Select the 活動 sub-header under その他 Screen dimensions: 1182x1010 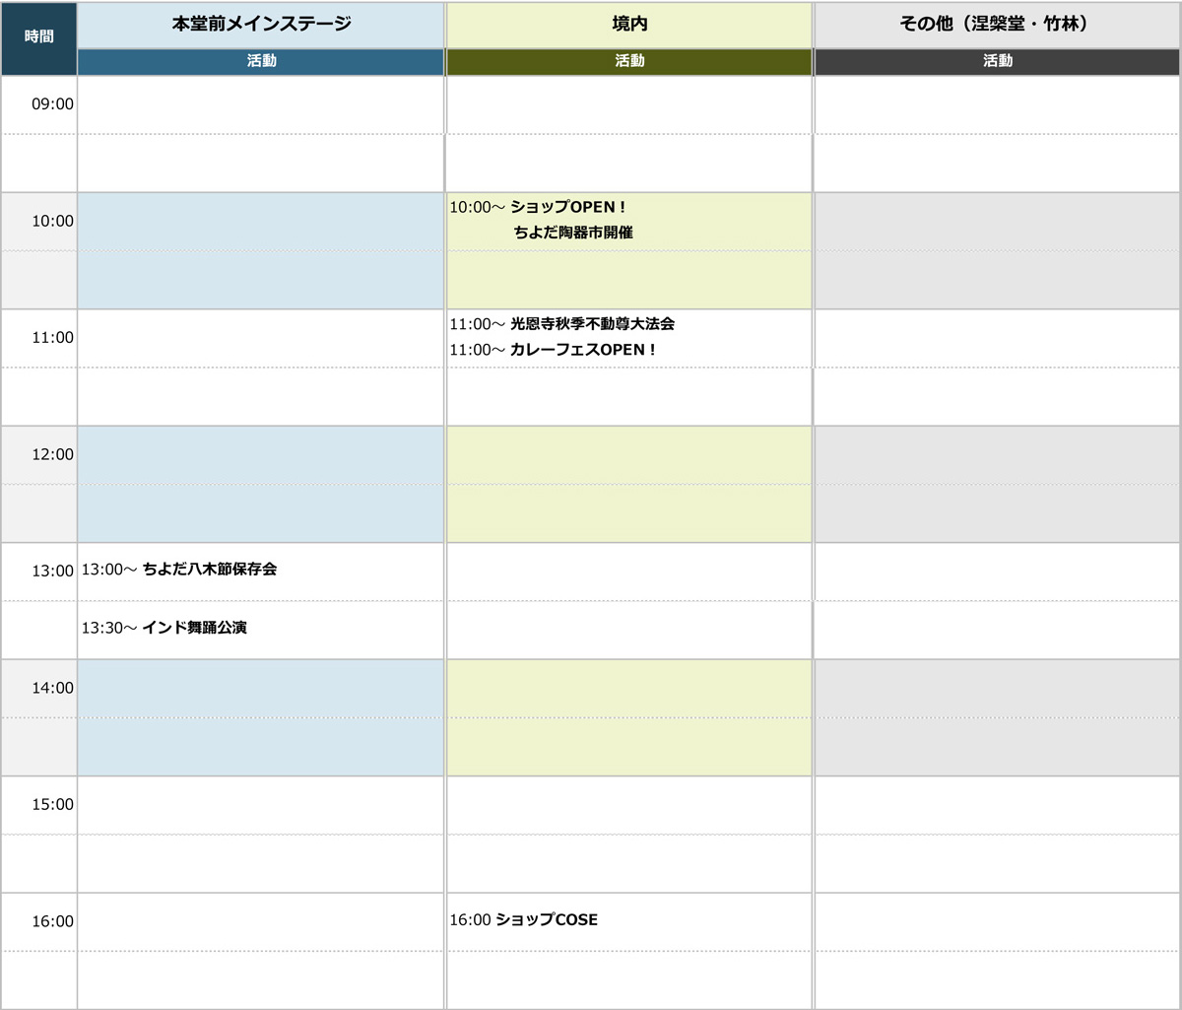click(x=995, y=61)
